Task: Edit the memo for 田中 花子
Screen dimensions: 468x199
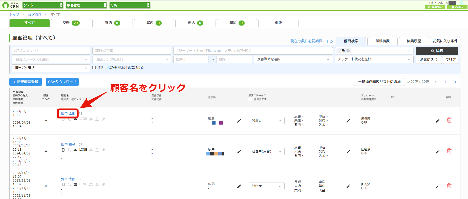Action: [x=438, y=152]
